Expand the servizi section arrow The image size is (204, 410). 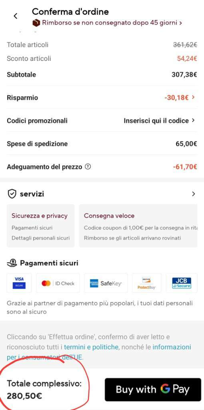(194, 194)
